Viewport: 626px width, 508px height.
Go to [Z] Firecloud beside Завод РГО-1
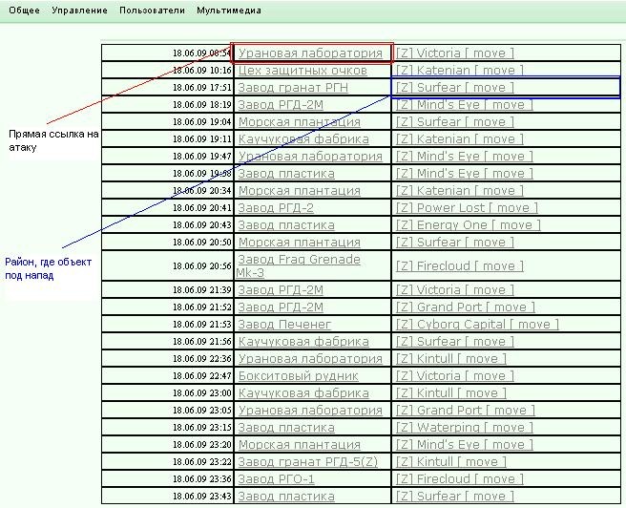460,478
